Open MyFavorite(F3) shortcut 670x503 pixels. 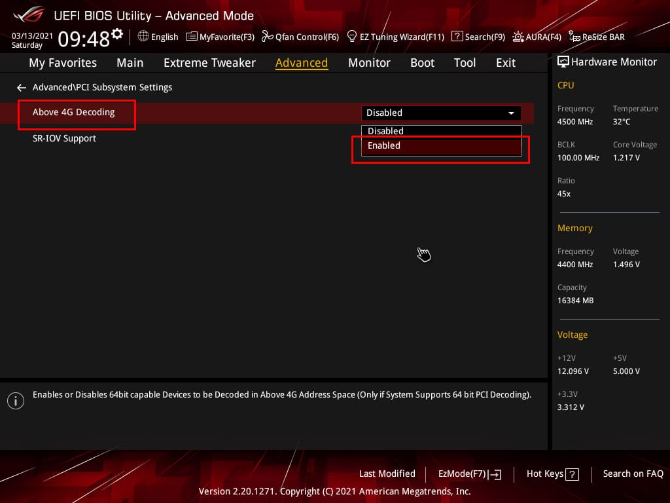(x=220, y=37)
